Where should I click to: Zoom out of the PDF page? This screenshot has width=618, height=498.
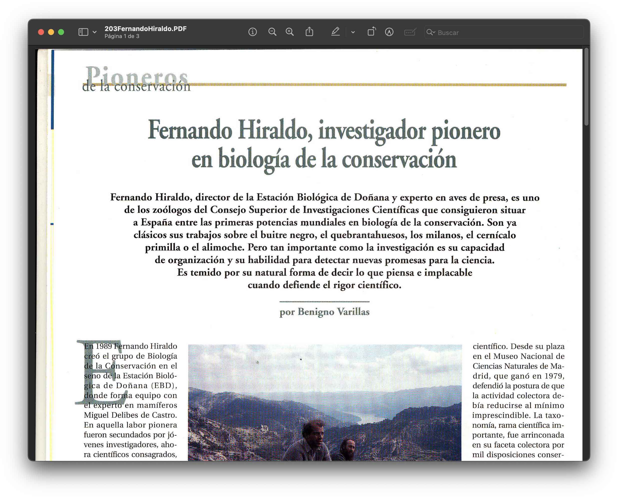coord(272,32)
